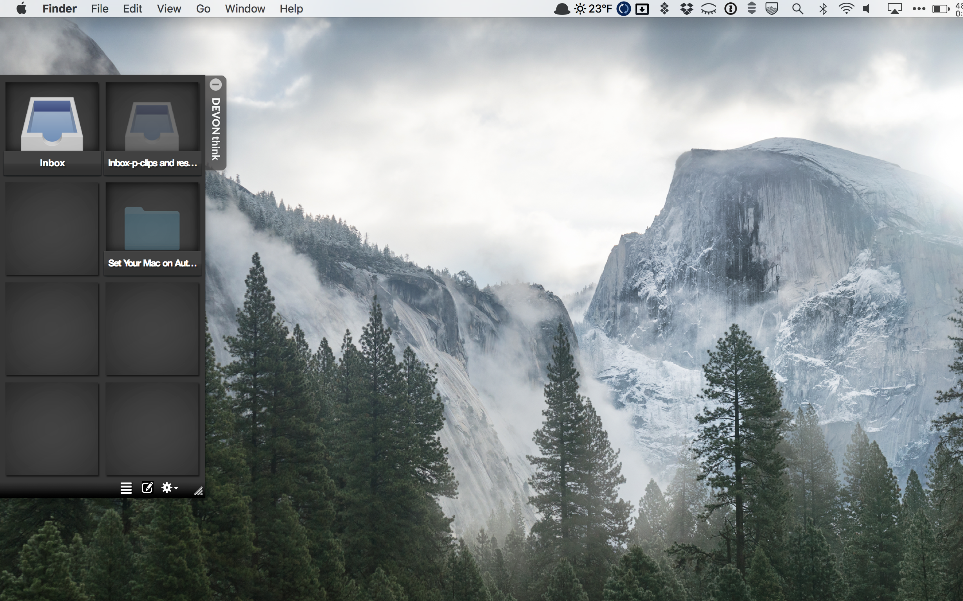Viewport: 963px width, 601px height.
Task: Click the Sorter panel resize handle
Action: pyautogui.click(x=198, y=491)
